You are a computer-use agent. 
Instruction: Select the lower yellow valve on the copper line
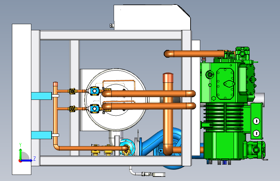point(72,109)
